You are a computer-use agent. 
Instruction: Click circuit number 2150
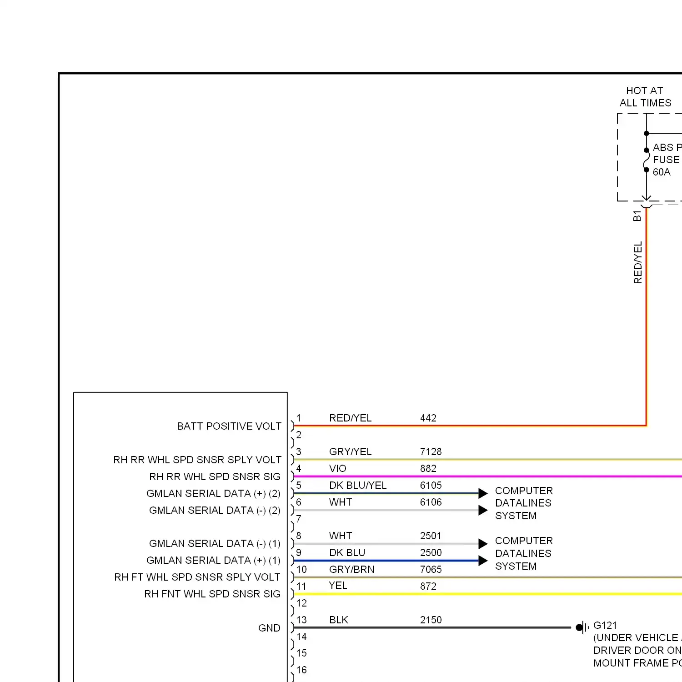pos(431,620)
